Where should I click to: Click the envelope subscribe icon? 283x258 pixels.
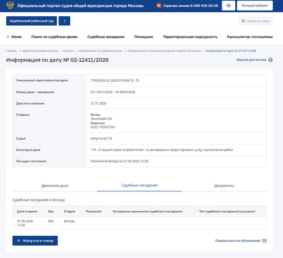[264, 241]
